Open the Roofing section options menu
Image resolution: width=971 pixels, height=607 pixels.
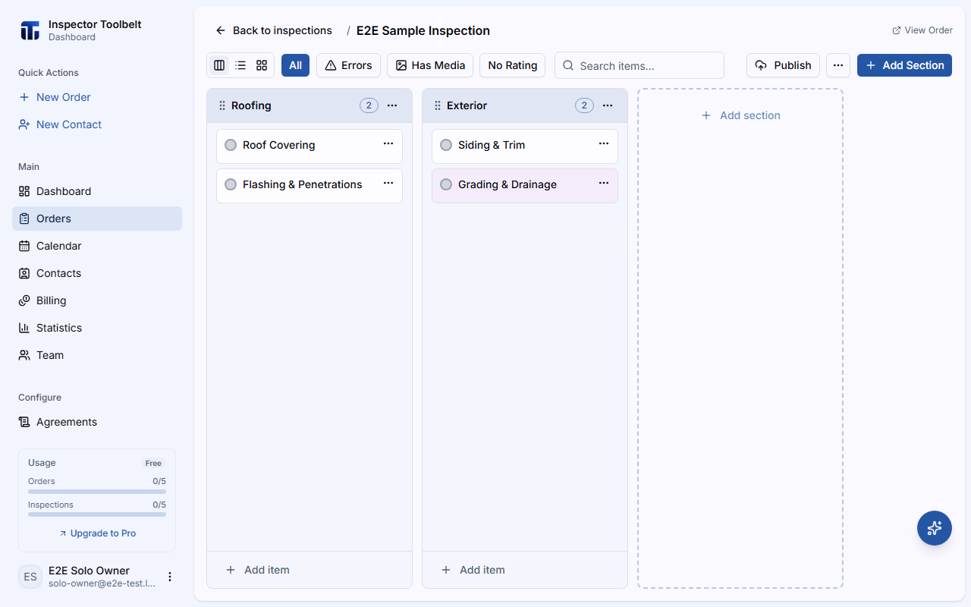pyautogui.click(x=392, y=105)
